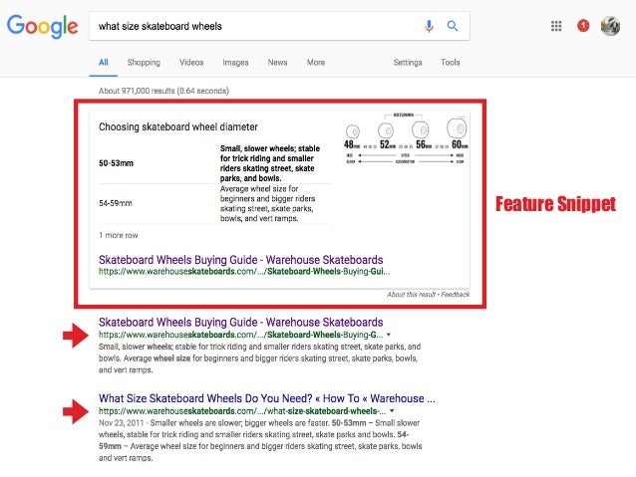This screenshot has height=477, width=636.
Task: Click the Google logo
Action: [42, 26]
